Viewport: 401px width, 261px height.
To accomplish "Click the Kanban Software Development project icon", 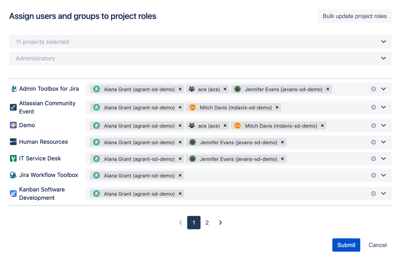I will pos(14,194).
